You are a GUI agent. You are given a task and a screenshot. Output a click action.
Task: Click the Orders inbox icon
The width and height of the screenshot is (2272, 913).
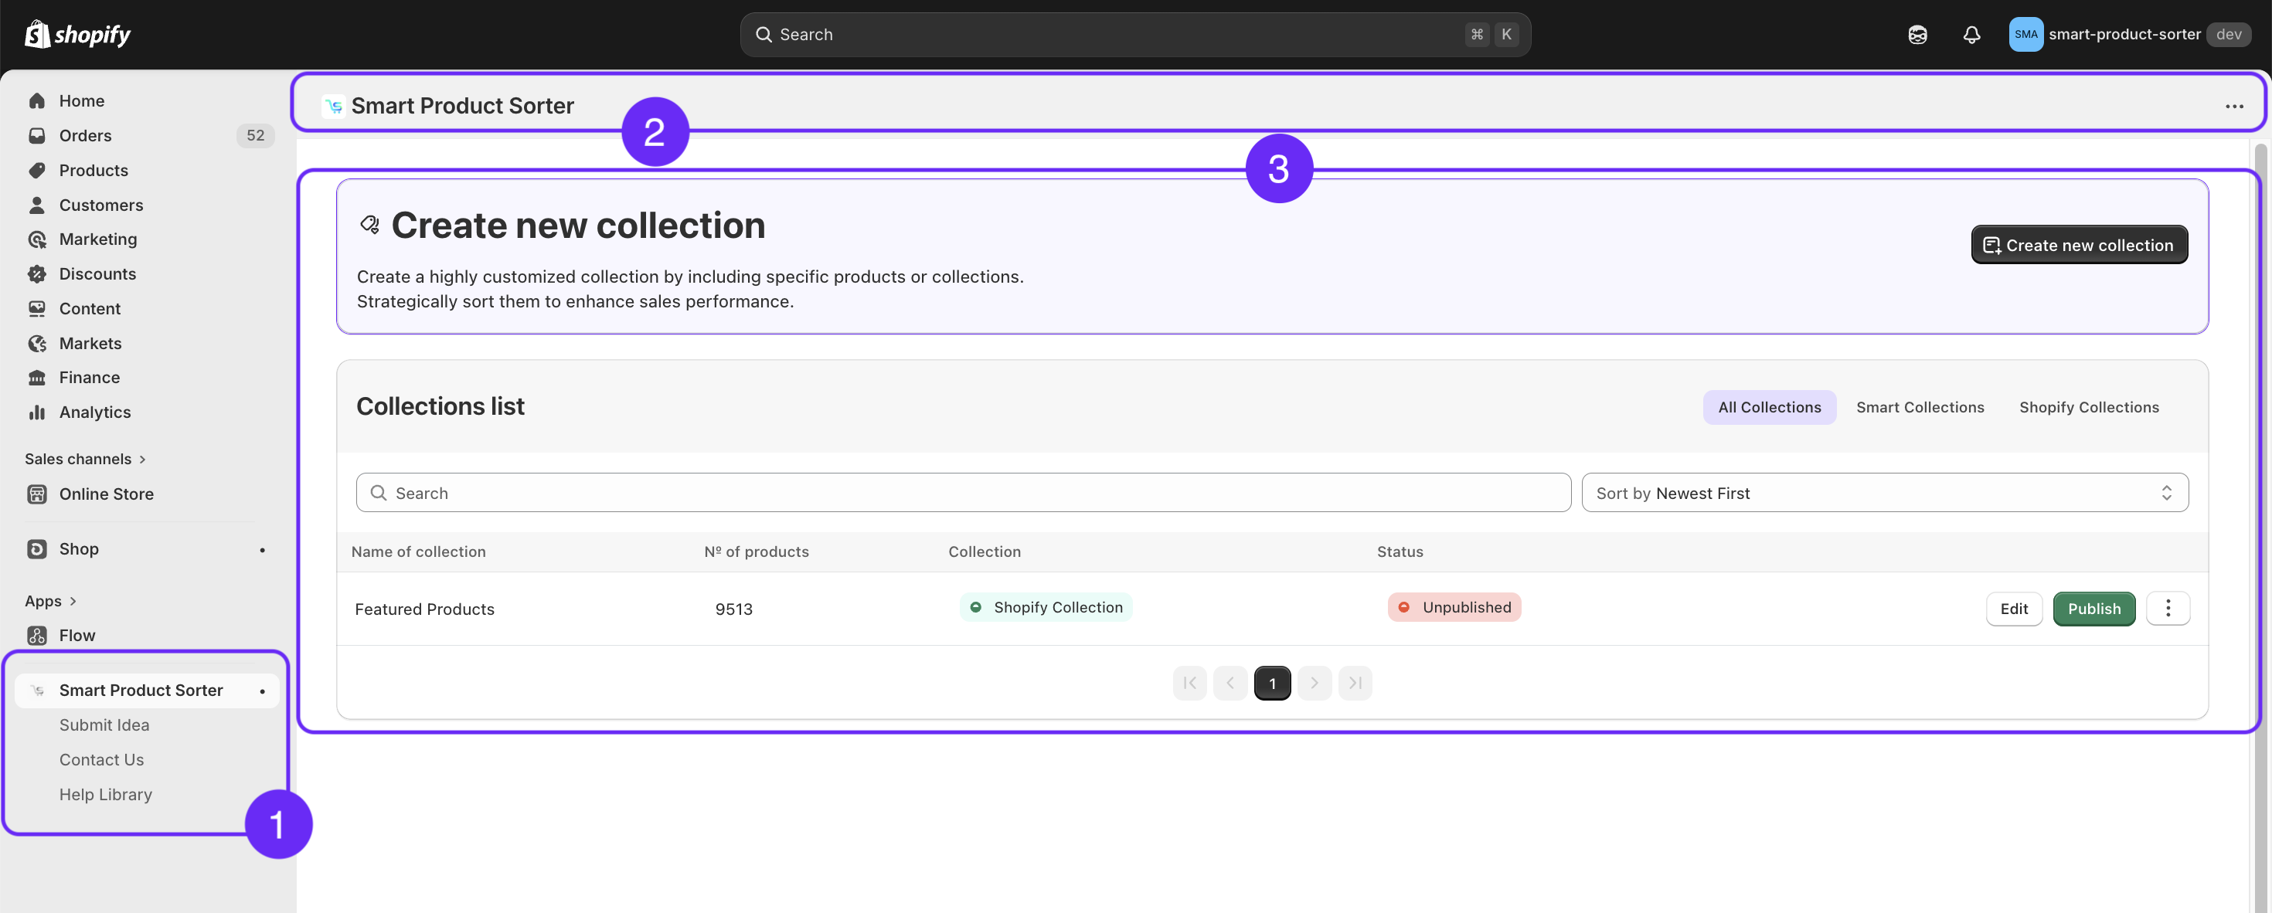pos(37,136)
